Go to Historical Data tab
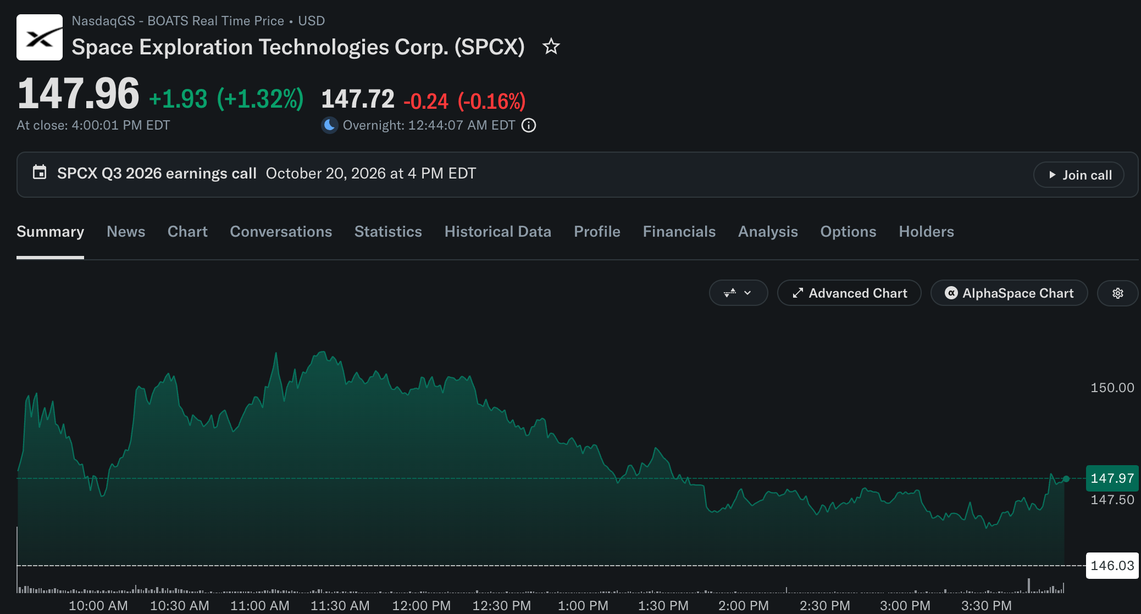1141x614 pixels. (x=498, y=232)
